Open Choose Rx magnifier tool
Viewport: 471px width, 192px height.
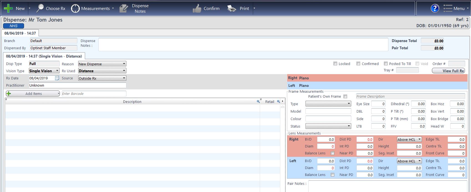tap(40, 8)
